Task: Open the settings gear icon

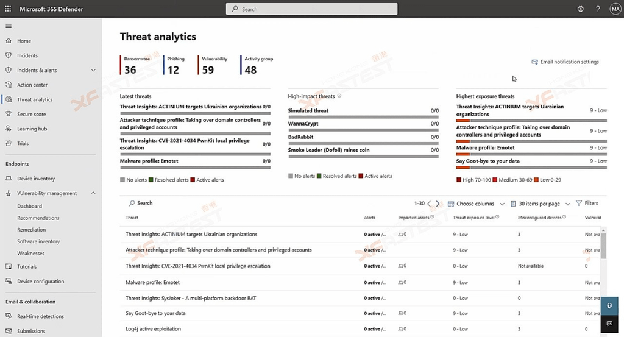Action: 580,9
